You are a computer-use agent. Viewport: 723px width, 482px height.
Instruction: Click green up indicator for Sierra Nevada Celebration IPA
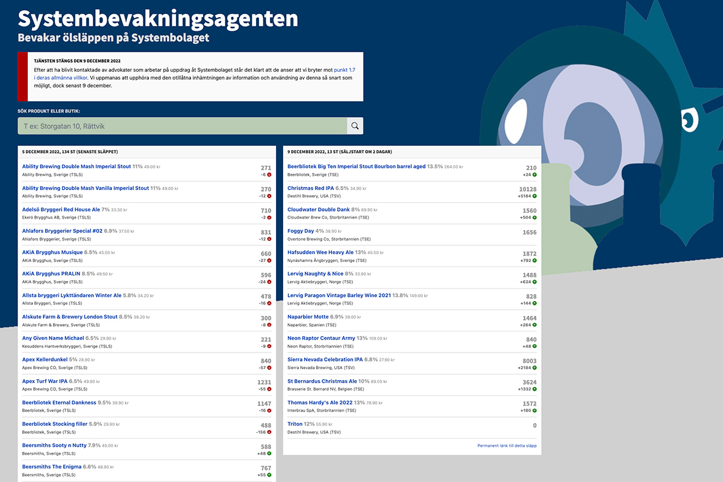click(534, 368)
